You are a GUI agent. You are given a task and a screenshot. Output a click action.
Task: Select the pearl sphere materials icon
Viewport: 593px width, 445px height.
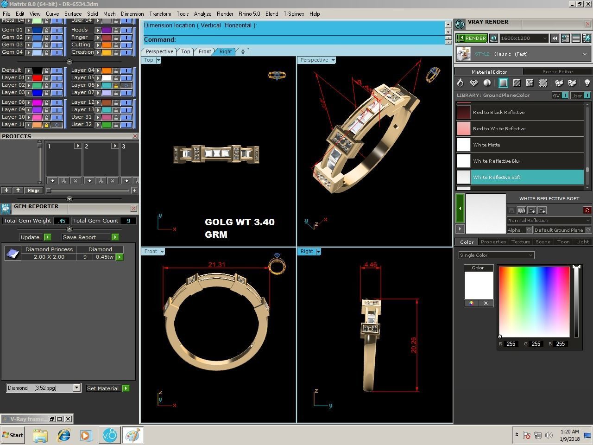pos(487,83)
